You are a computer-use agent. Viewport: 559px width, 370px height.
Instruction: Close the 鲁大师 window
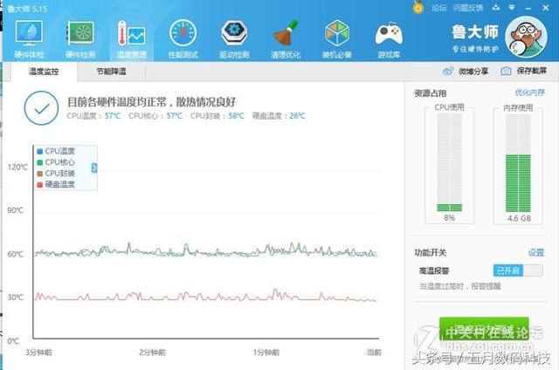(x=546, y=8)
